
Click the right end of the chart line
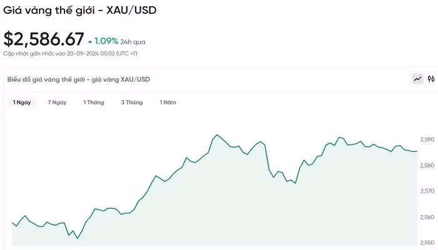tap(417, 151)
